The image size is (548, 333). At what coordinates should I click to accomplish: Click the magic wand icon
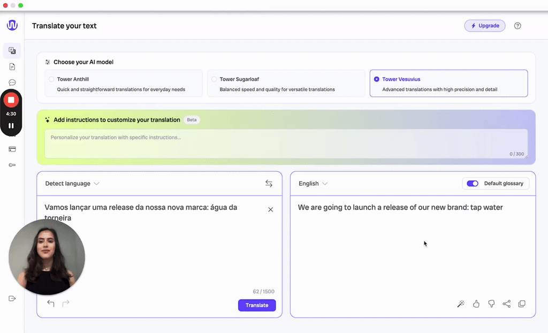[x=461, y=304]
